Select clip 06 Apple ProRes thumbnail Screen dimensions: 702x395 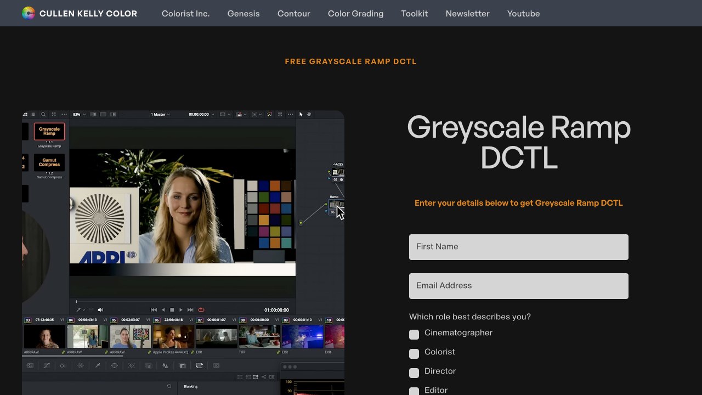click(173, 337)
